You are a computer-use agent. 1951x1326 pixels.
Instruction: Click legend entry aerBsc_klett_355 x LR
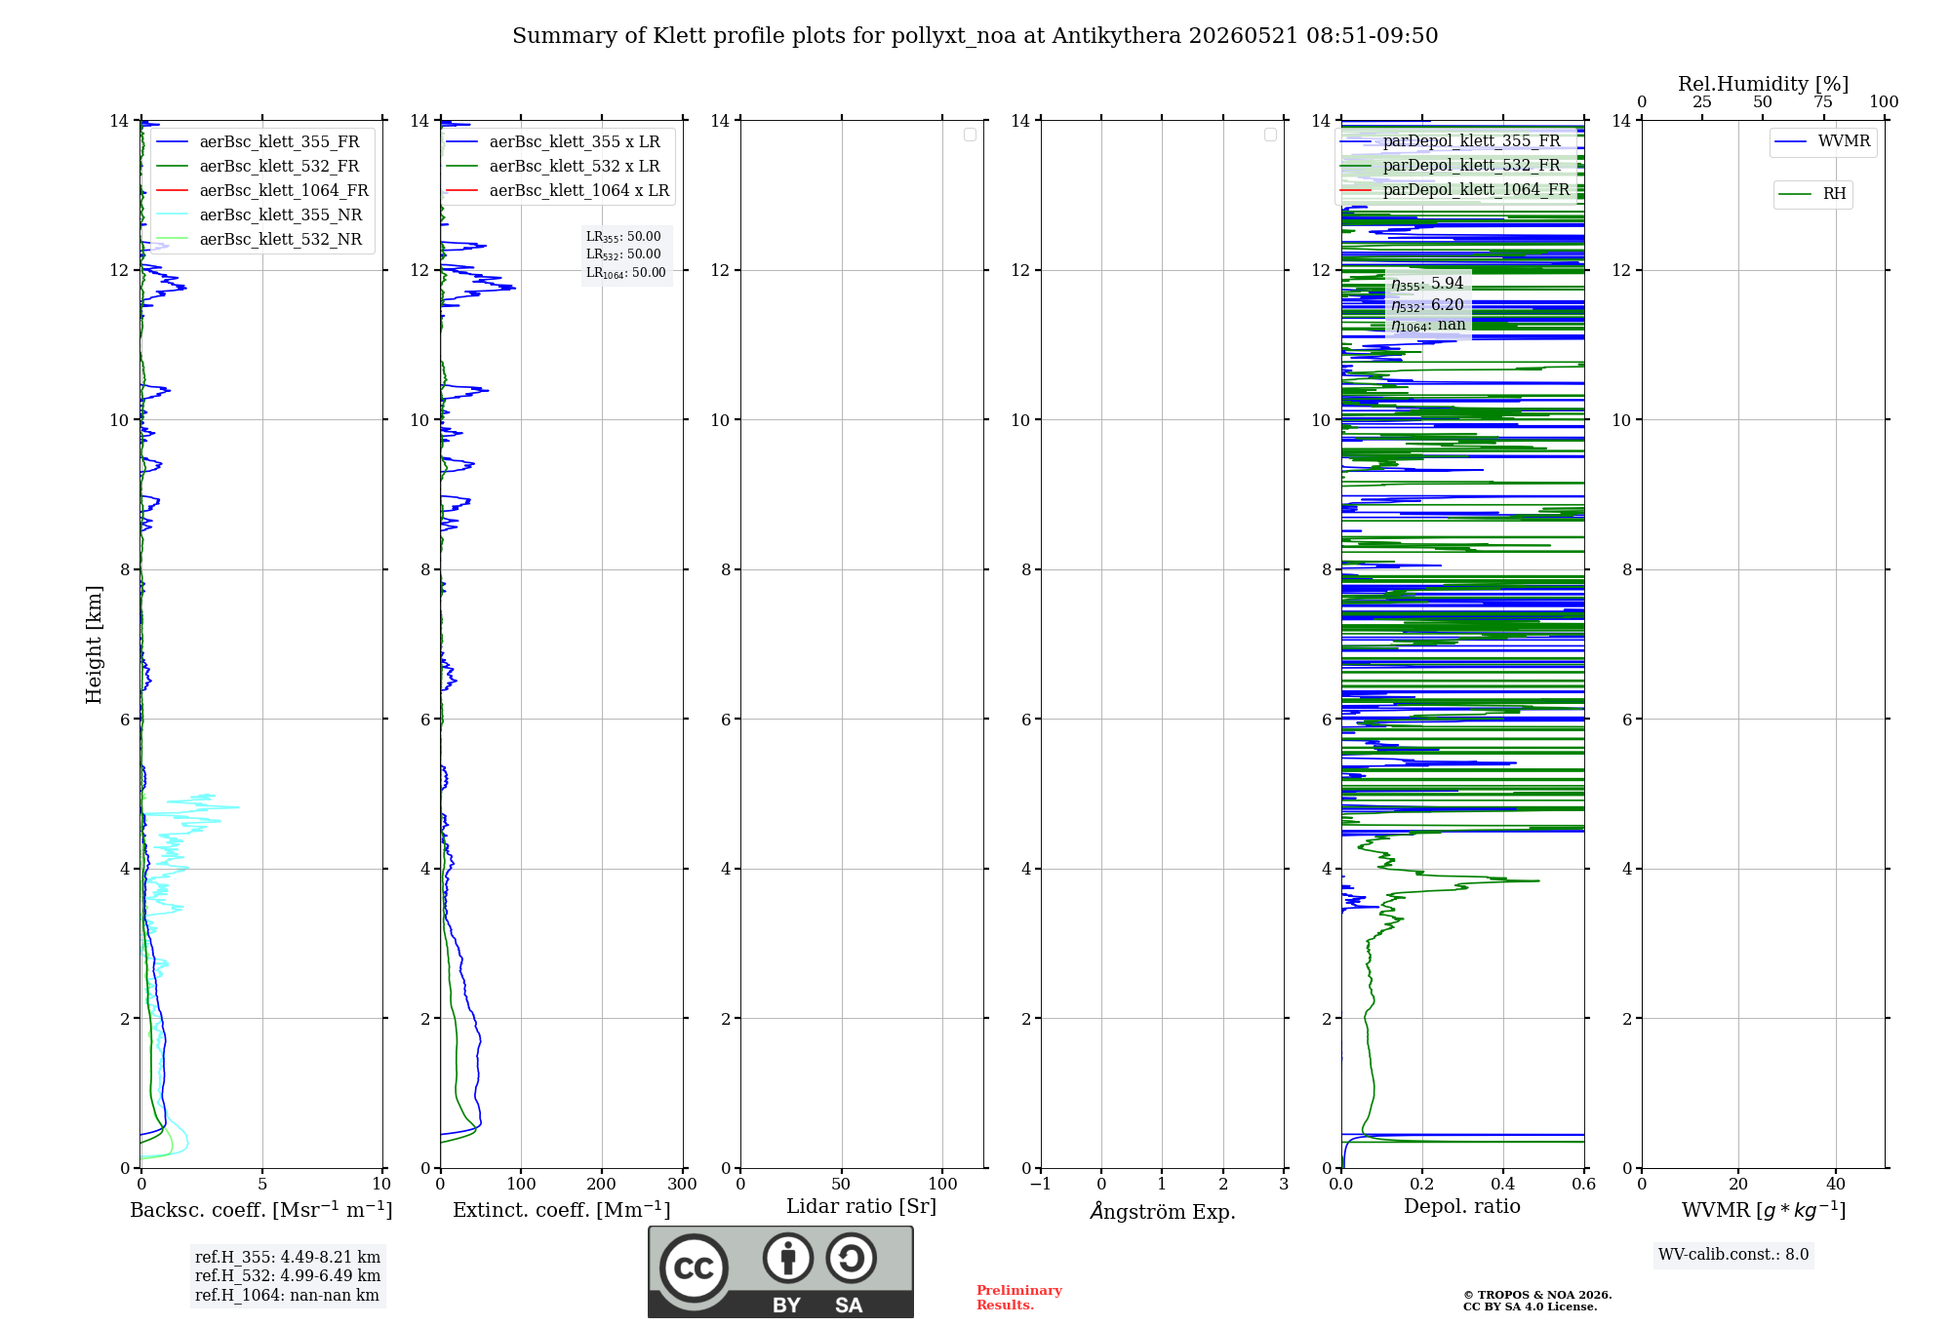pyautogui.click(x=553, y=141)
